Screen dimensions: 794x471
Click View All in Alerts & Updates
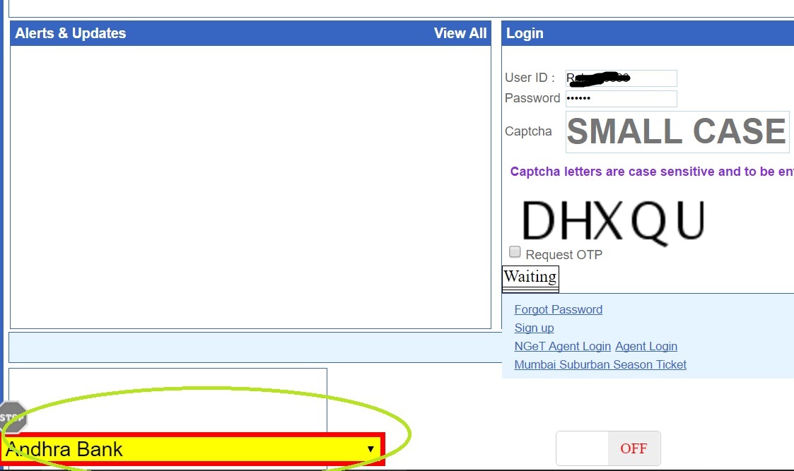tap(460, 33)
